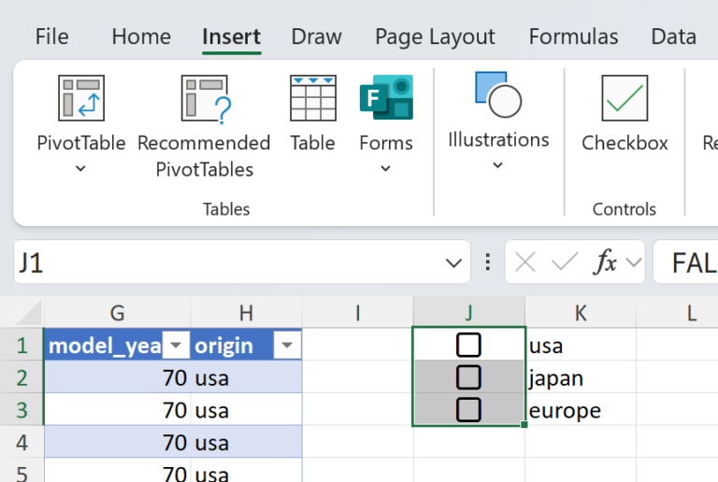718x482 pixels.
Task: Click the formula bar cancel X icon
Action: pyautogui.click(x=525, y=262)
